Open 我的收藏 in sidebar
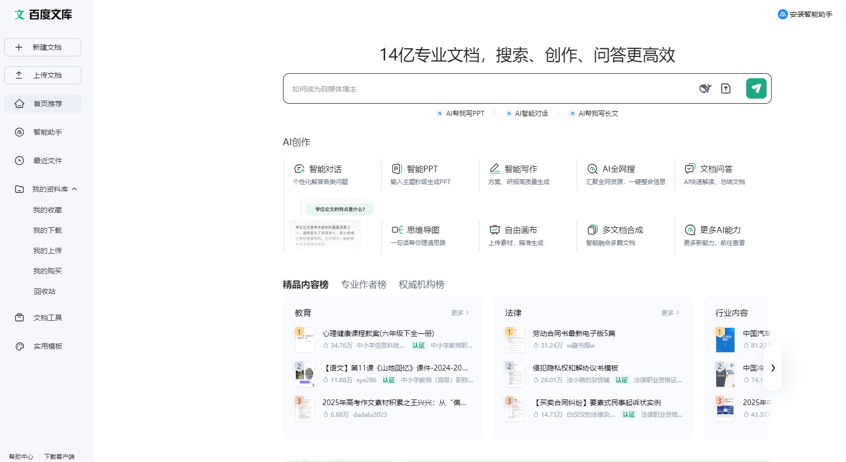Screen dimensions: 846x462 [47, 210]
